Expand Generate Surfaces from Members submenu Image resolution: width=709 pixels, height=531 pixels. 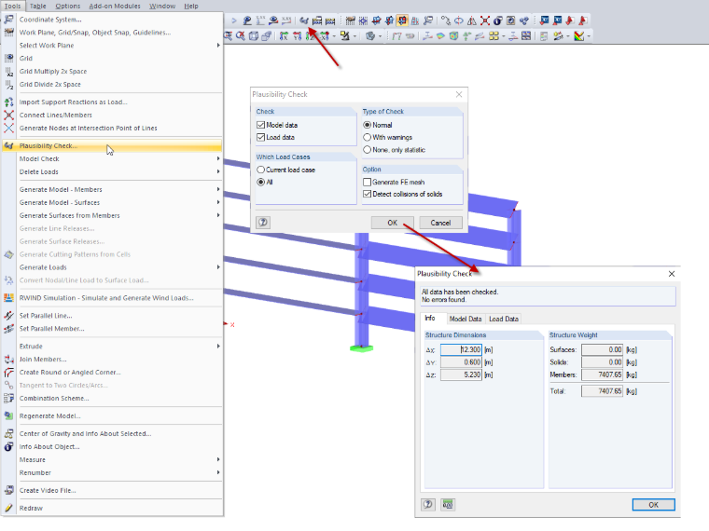(x=119, y=216)
